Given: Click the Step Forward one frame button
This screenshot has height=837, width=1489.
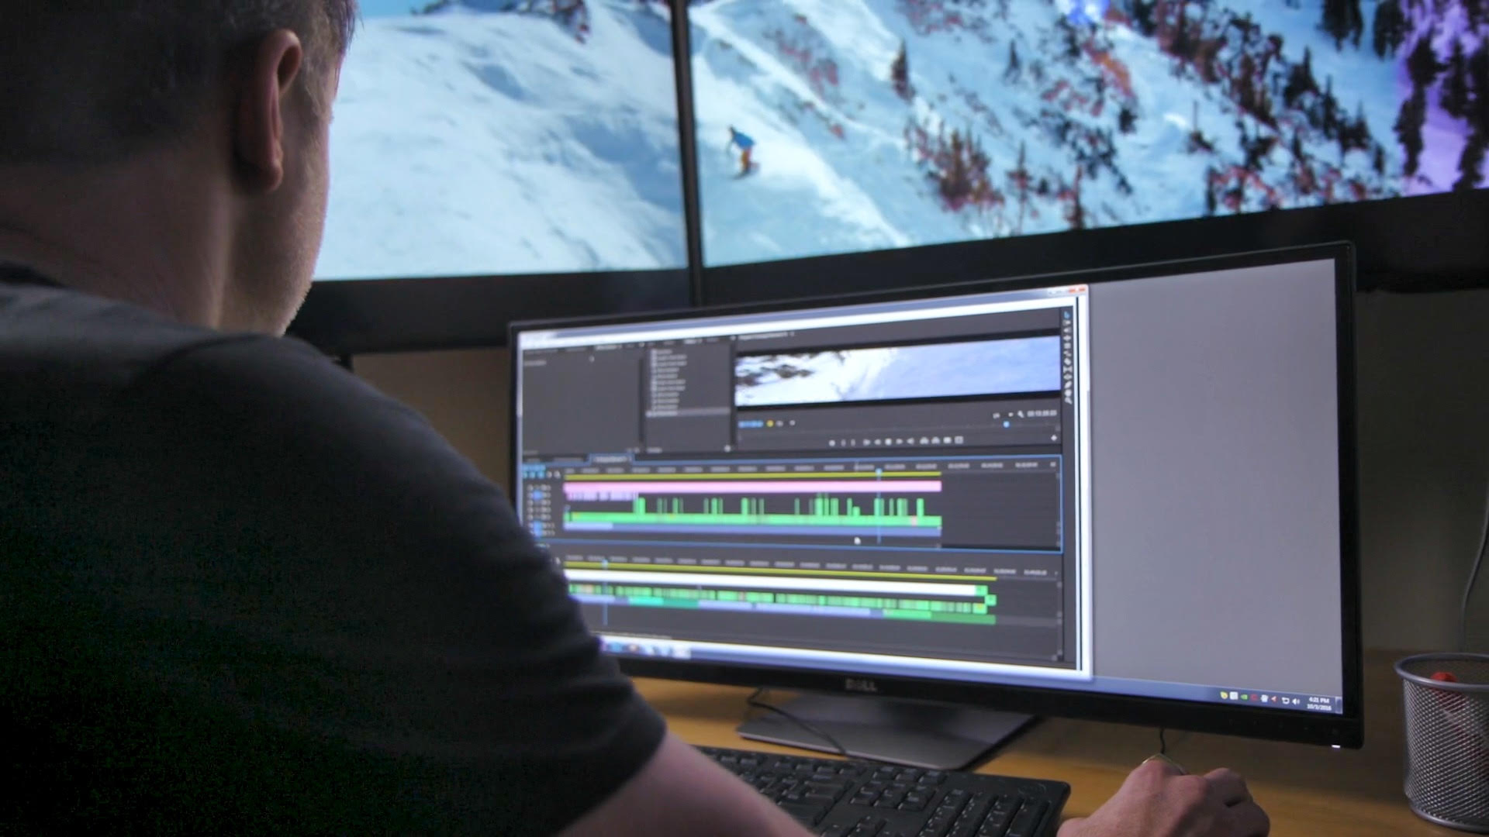Looking at the screenshot, I should click(x=899, y=441).
